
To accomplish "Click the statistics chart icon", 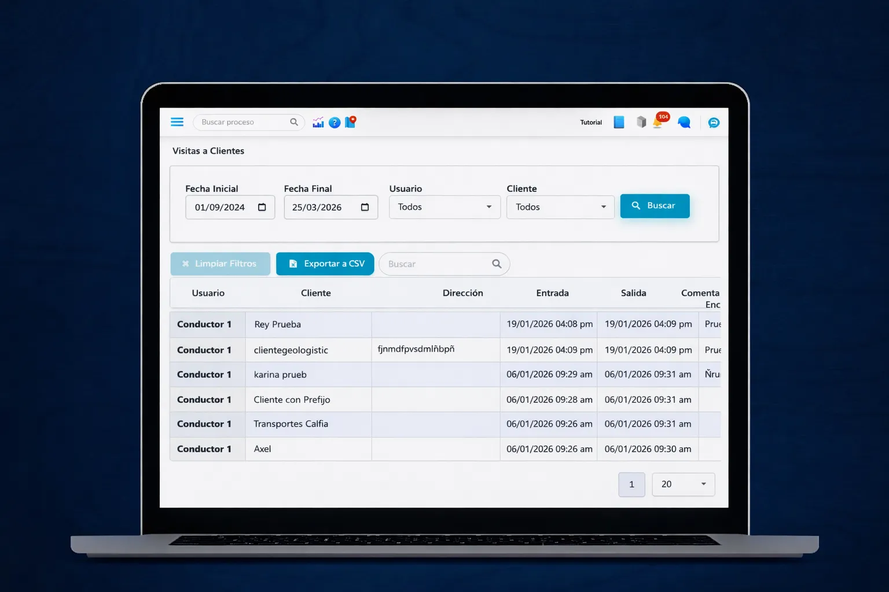I will [x=318, y=123].
